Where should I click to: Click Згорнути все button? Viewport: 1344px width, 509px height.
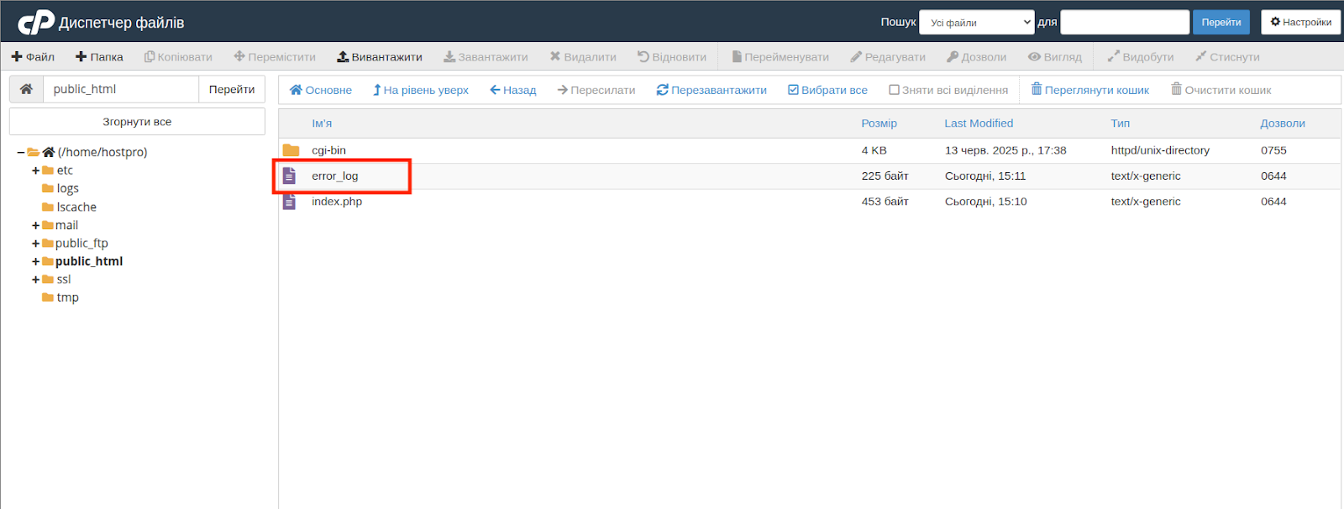coord(137,121)
